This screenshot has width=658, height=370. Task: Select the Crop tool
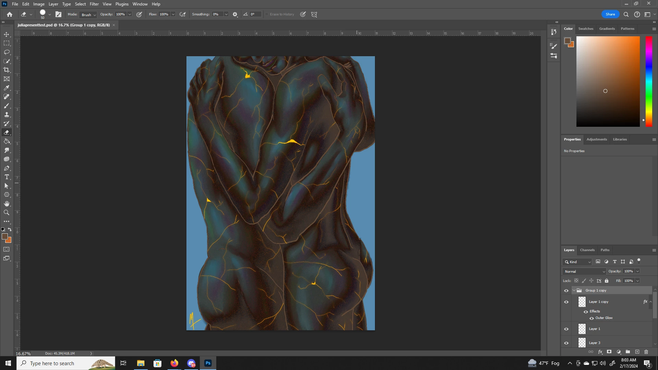pyautogui.click(x=7, y=70)
